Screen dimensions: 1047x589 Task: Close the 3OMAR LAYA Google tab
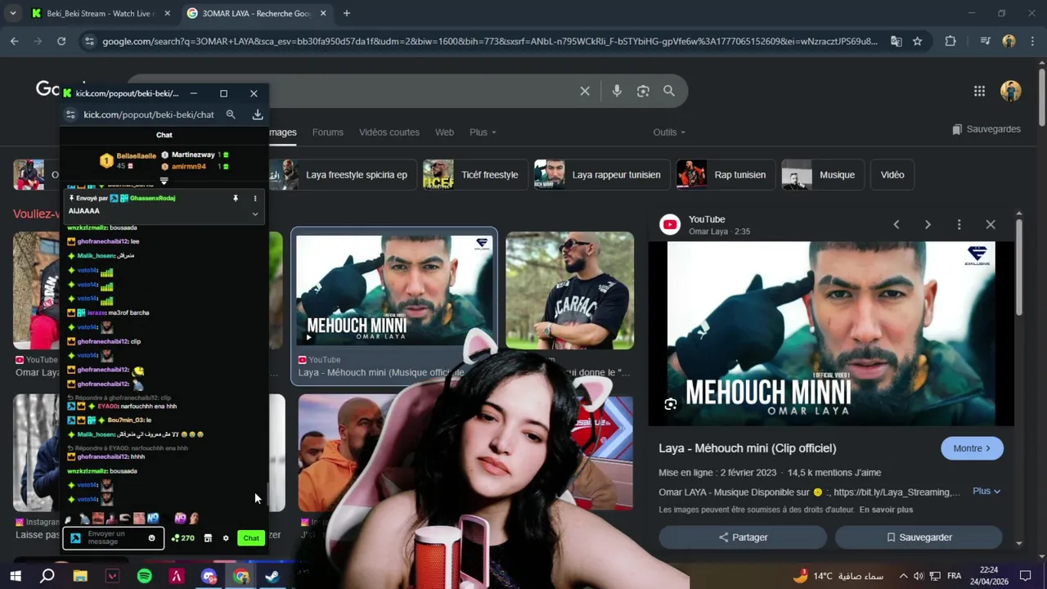coord(323,14)
